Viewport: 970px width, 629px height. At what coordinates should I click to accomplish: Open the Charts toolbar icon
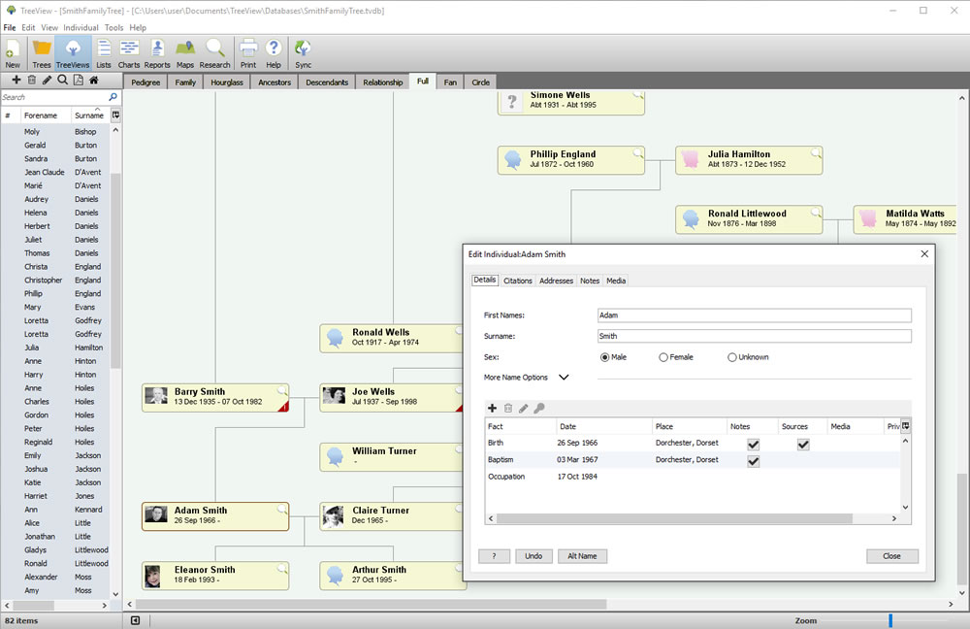tap(129, 53)
